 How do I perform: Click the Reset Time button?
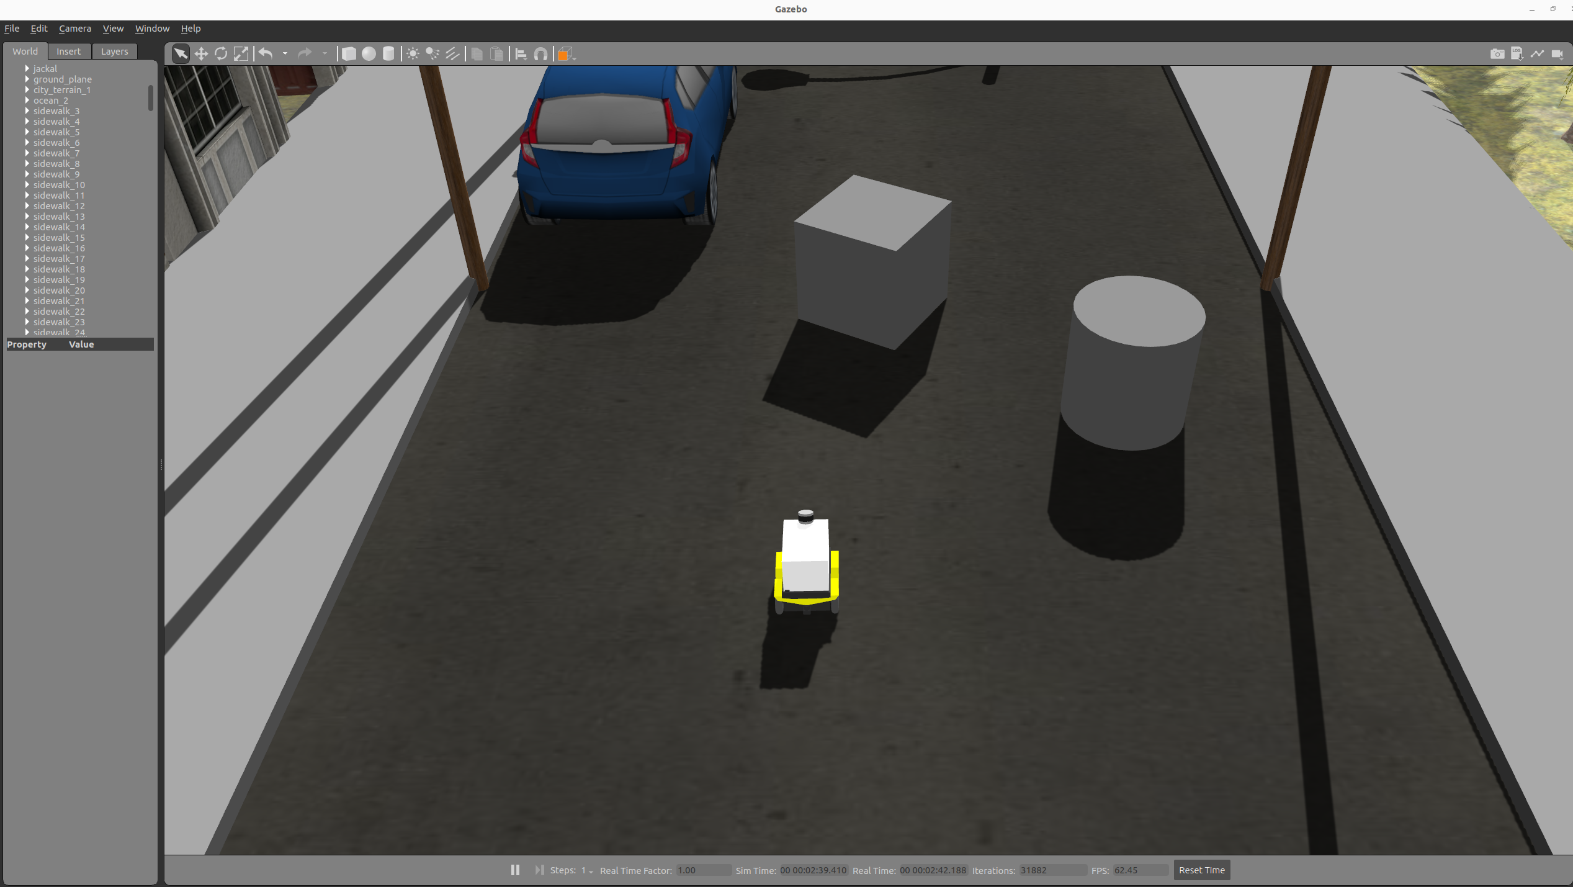tap(1201, 870)
